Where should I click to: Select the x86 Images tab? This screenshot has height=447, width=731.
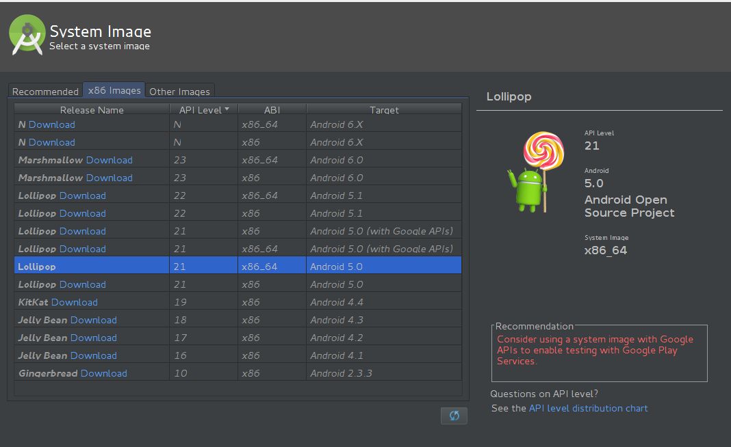tap(114, 90)
